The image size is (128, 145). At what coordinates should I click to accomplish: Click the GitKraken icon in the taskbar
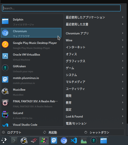94,140
